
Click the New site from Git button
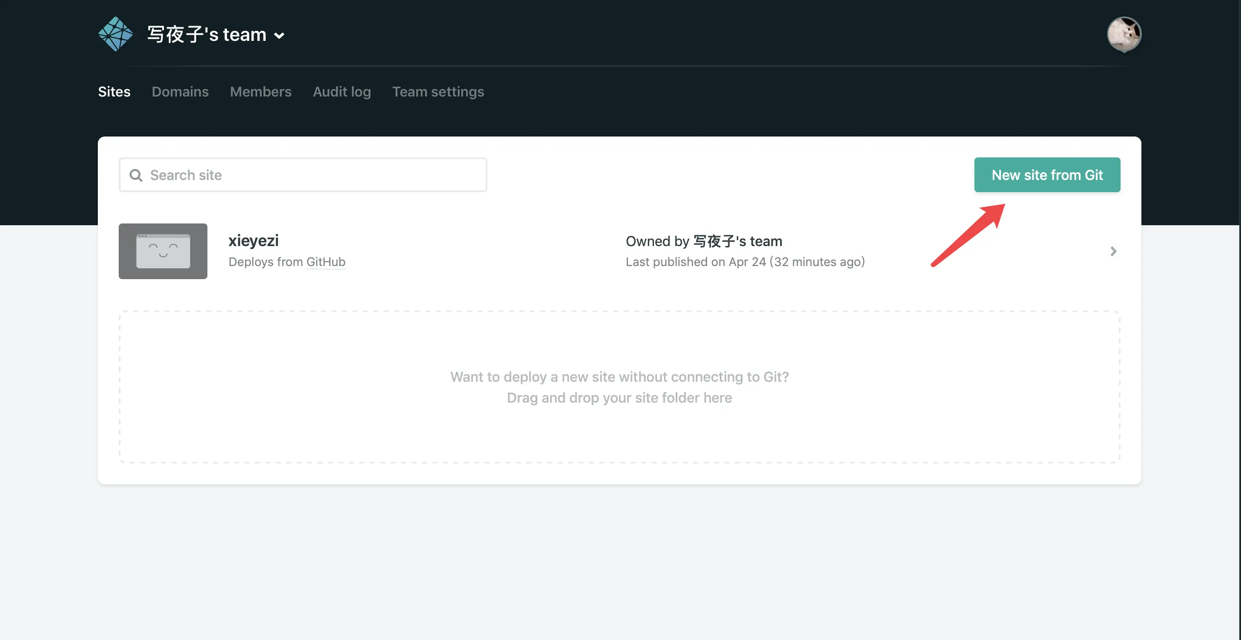point(1047,175)
